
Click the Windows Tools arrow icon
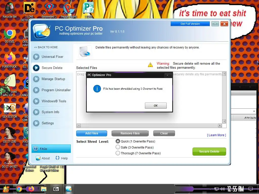(36, 101)
